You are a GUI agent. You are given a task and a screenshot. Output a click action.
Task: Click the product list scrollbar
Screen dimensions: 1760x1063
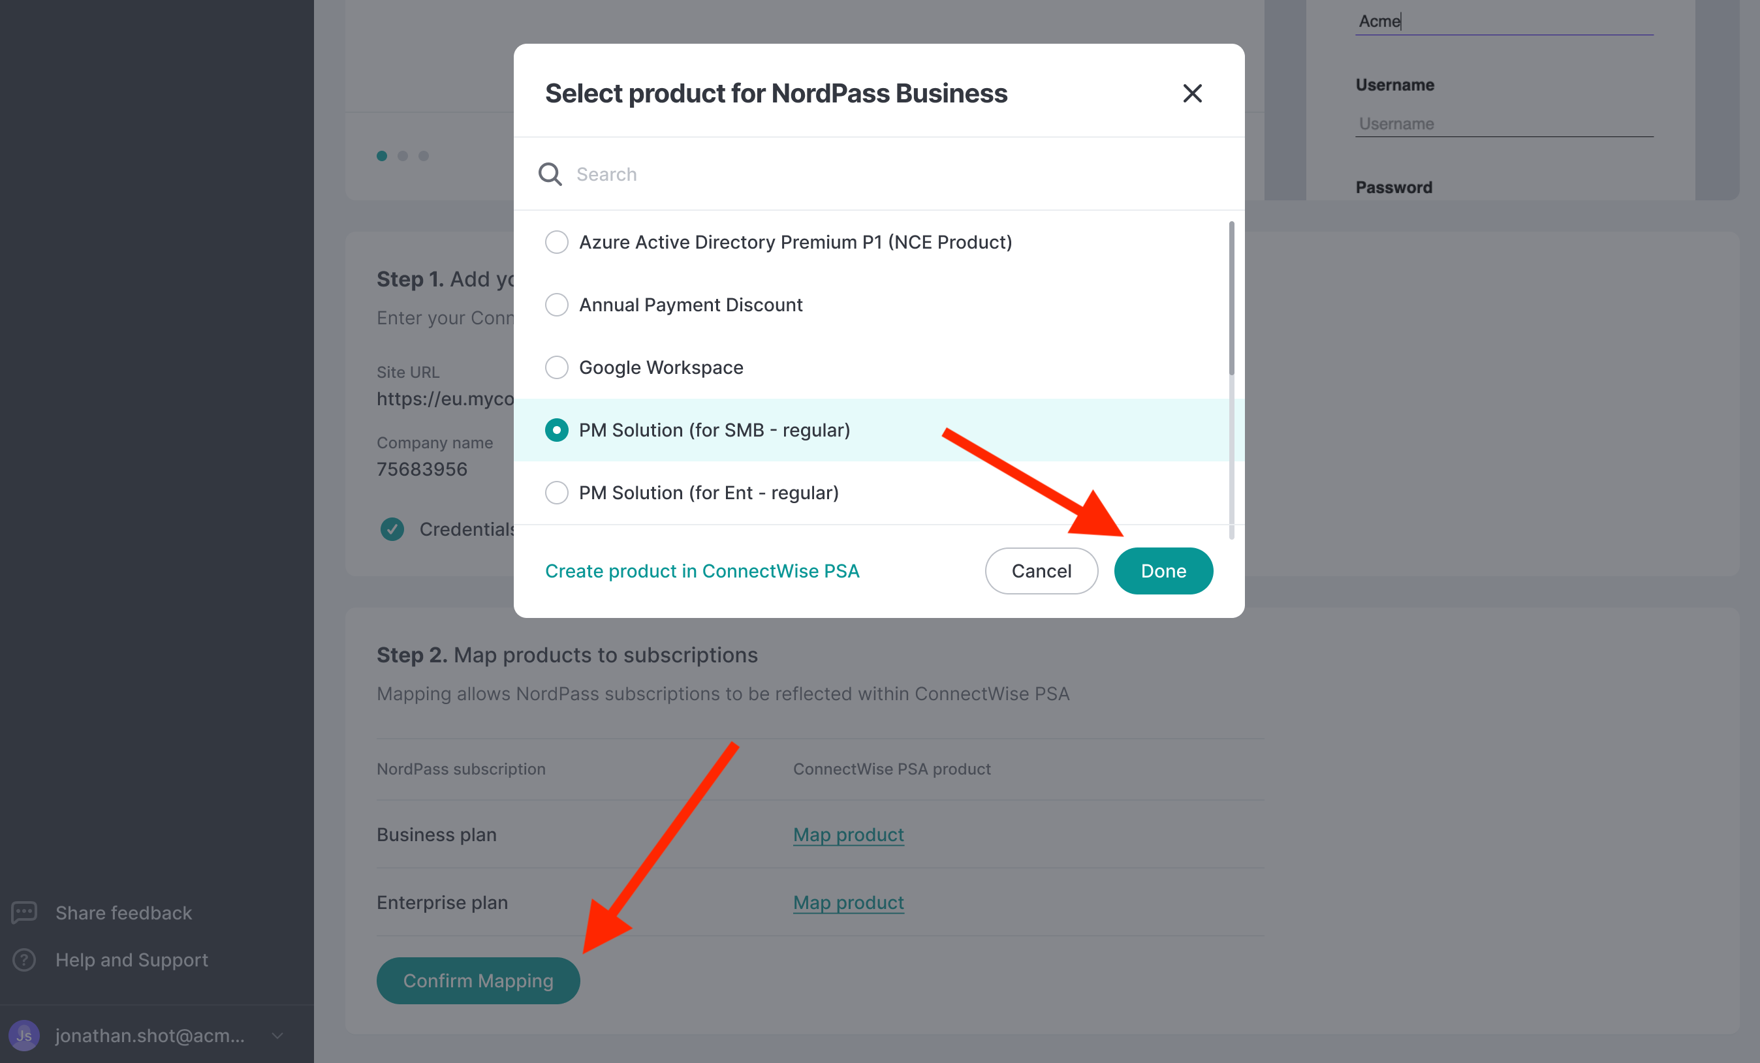click(x=1231, y=298)
